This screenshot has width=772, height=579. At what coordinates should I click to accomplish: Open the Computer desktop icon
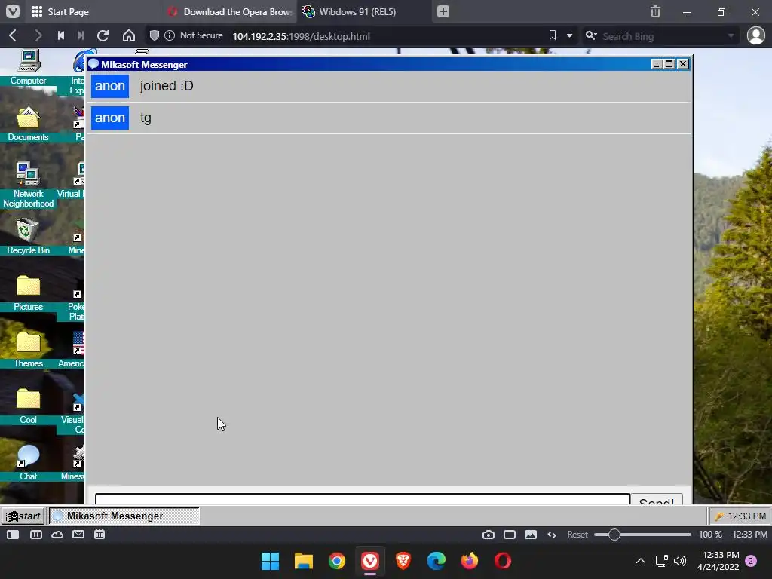[x=28, y=68]
